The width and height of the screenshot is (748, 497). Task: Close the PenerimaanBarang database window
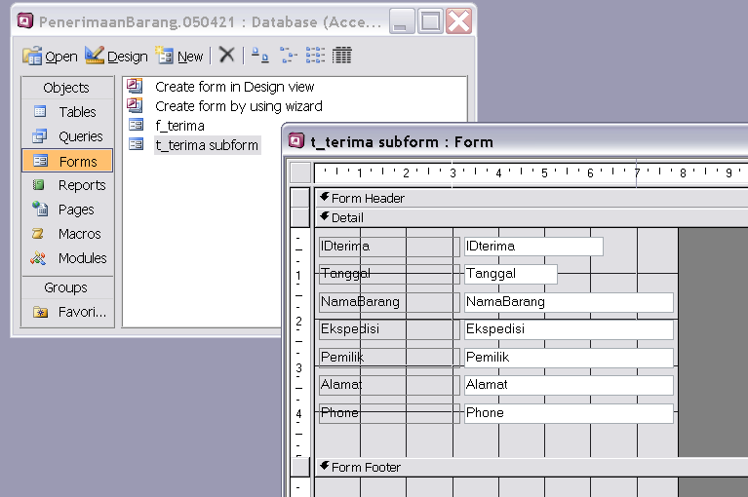[x=458, y=21]
